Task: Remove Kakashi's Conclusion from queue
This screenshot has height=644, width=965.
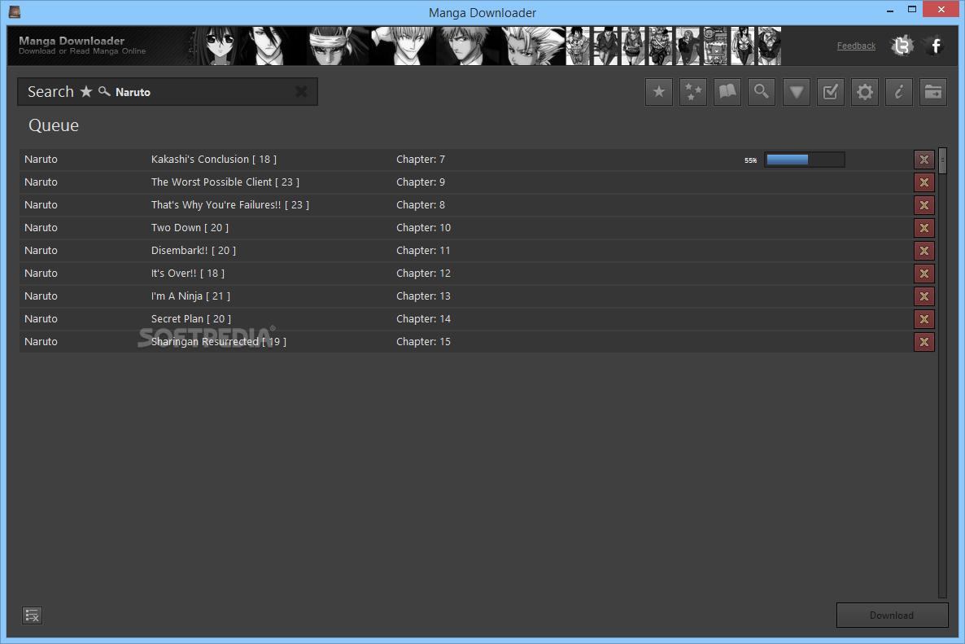Action: click(924, 160)
